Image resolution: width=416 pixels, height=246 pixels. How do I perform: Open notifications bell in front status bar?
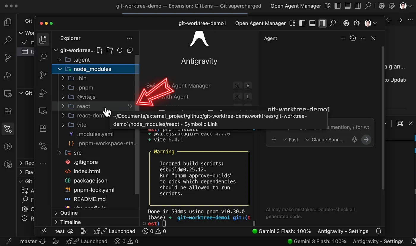click(379, 231)
